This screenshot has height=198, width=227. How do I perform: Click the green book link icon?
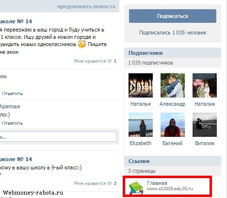coord(136,188)
